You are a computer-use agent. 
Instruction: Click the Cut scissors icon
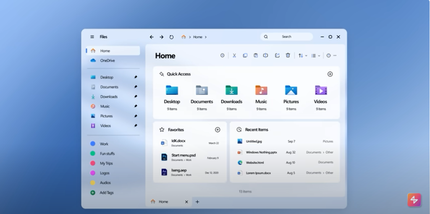tap(234, 55)
